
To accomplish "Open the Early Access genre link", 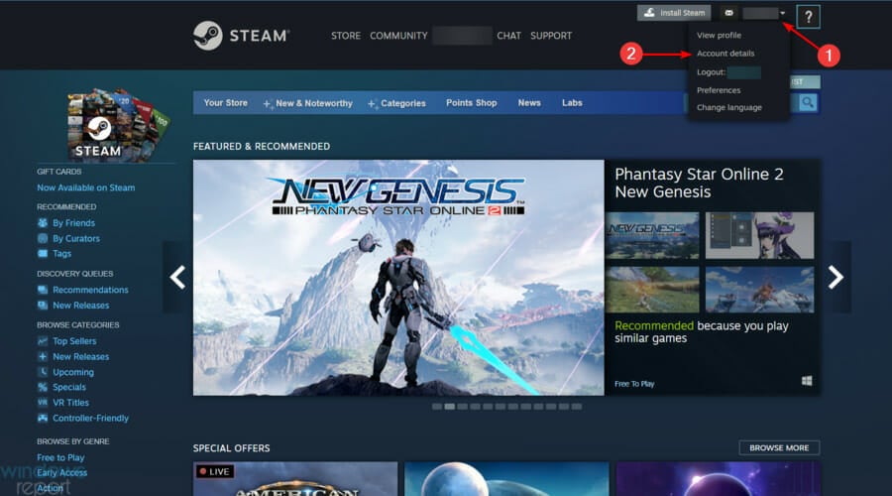I will click(62, 472).
